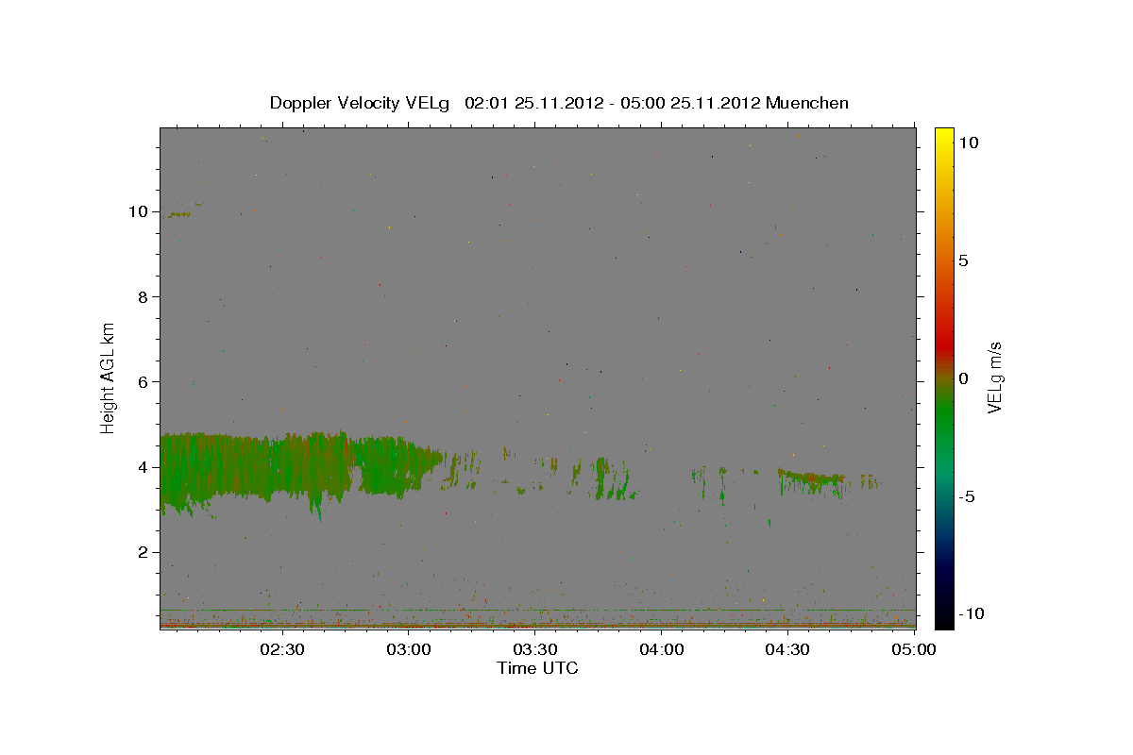Click the height tick label 10

click(138, 211)
